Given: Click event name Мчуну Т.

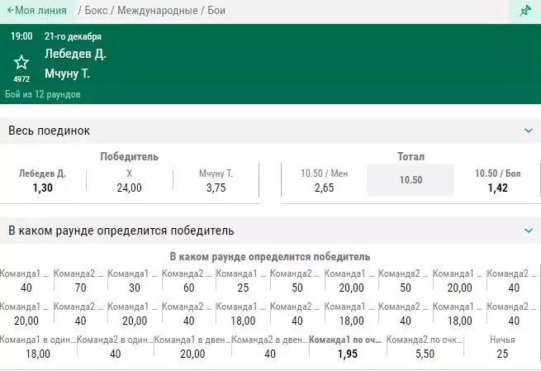Looking at the screenshot, I should 67,74.
